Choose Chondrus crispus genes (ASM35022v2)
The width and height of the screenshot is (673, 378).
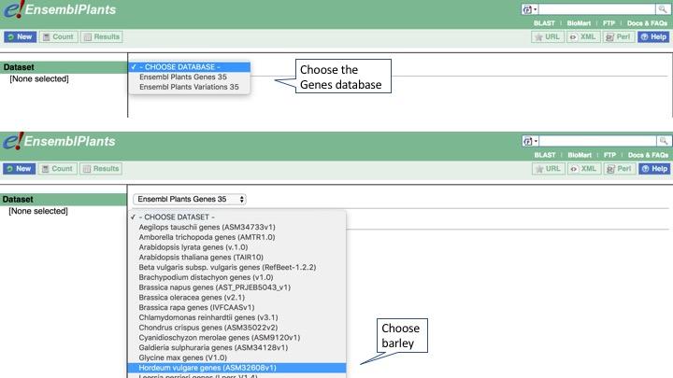(236, 328)
